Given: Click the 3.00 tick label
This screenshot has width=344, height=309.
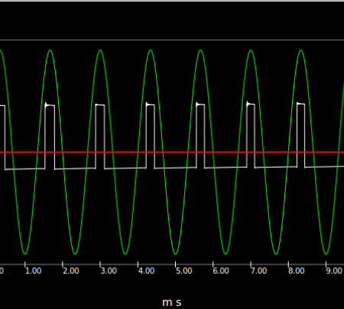Looking at the screenshot, I should click(109, 271).
